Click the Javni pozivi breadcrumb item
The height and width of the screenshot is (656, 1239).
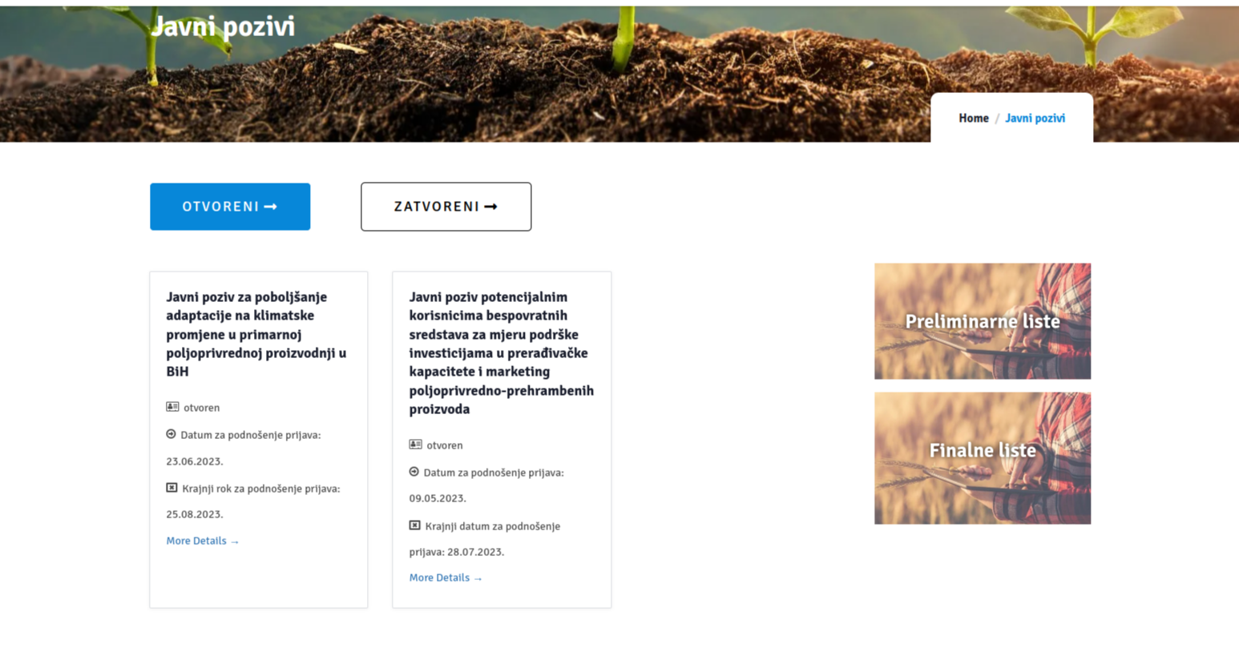click(x=1035, y=118)
